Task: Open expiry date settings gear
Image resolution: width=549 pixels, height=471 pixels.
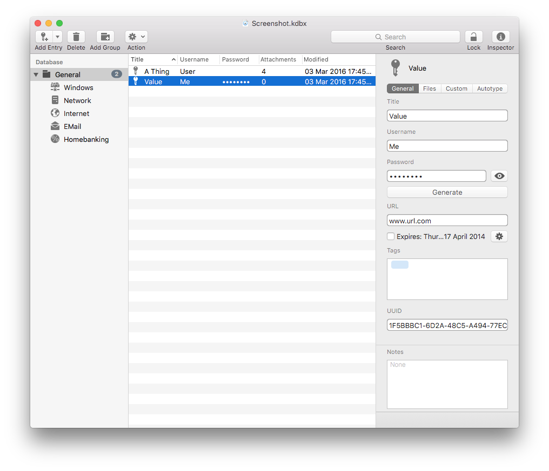Action: pyautogui.click(x=499, y=236)
